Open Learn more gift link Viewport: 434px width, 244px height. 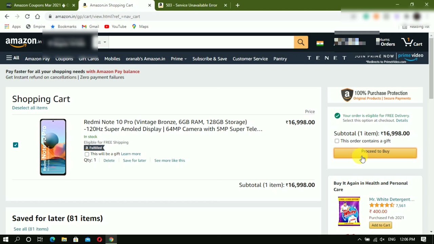(131, 154)
